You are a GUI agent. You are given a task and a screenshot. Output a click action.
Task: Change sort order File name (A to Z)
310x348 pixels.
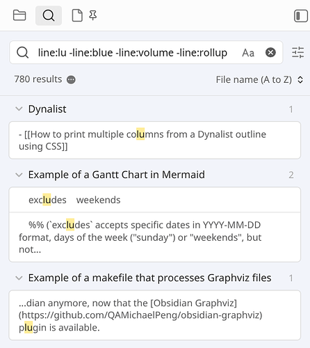pos(259,79)
